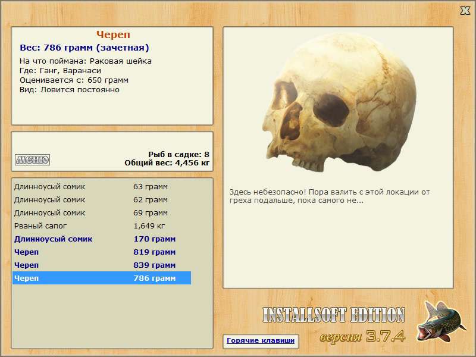Select the Рваный сапог 1,649 кг row

coord(101,226)
